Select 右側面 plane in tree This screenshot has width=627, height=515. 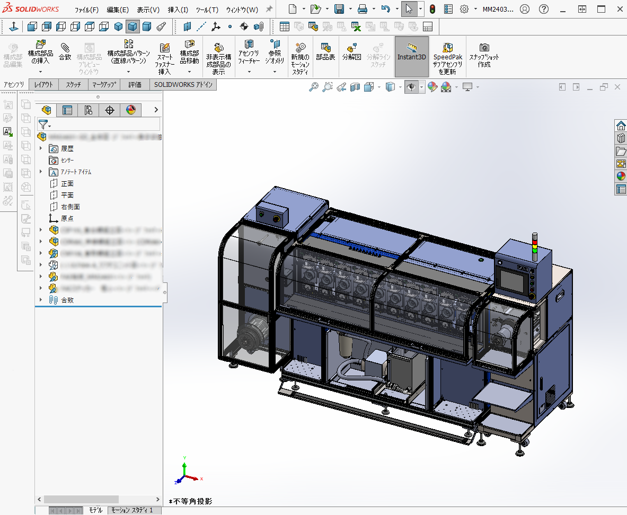[x=70, y=207]
